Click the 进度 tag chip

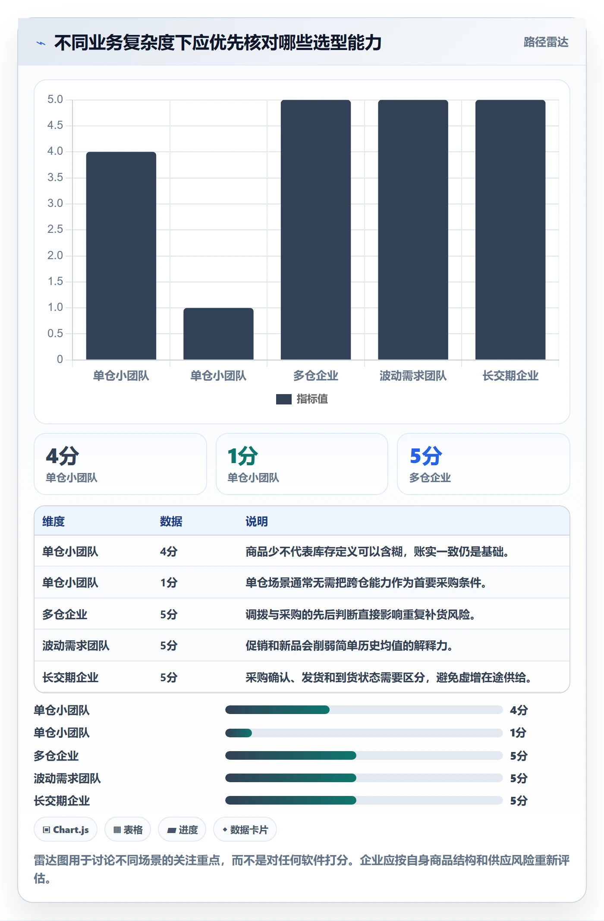tap(182, 829)
